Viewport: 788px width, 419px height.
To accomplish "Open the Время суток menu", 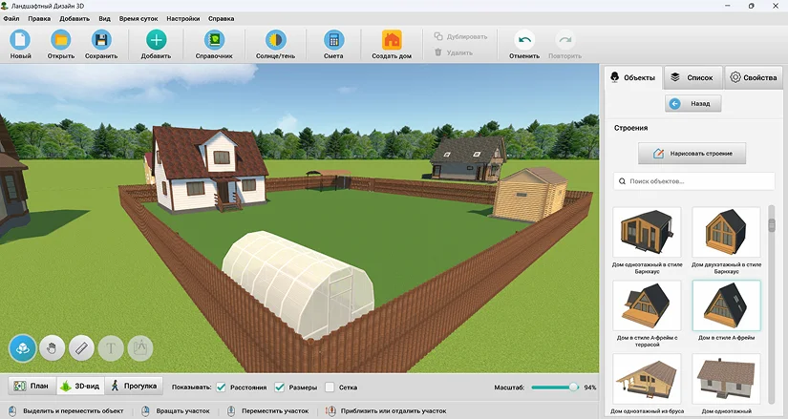I will click(138, 18).
